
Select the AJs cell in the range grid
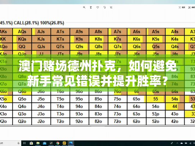(x=41, y=32)
